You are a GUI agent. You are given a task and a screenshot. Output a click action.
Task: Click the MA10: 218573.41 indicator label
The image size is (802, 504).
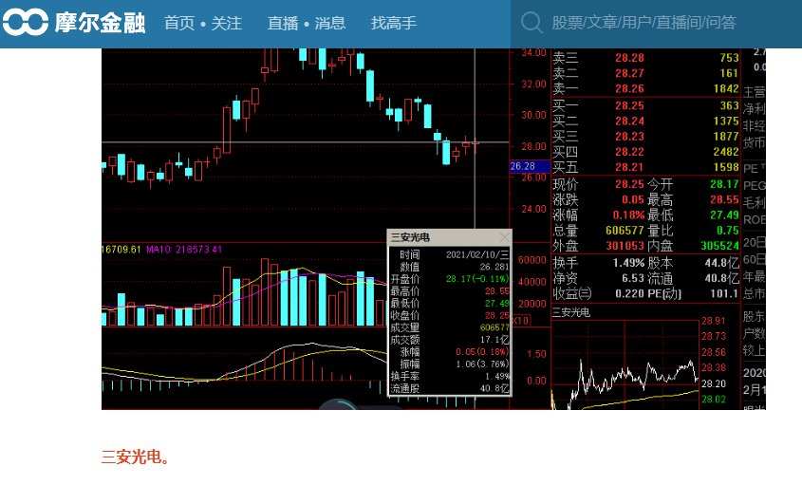tap(184, 250)
